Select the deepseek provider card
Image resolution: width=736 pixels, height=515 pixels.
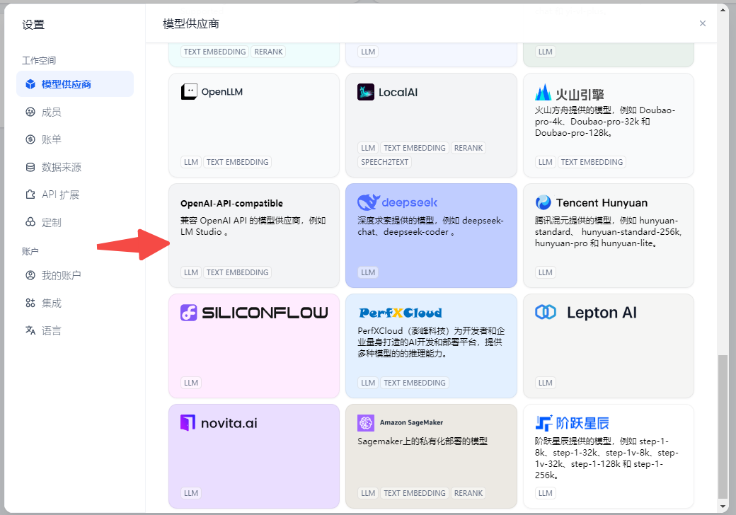coord(432,236)
